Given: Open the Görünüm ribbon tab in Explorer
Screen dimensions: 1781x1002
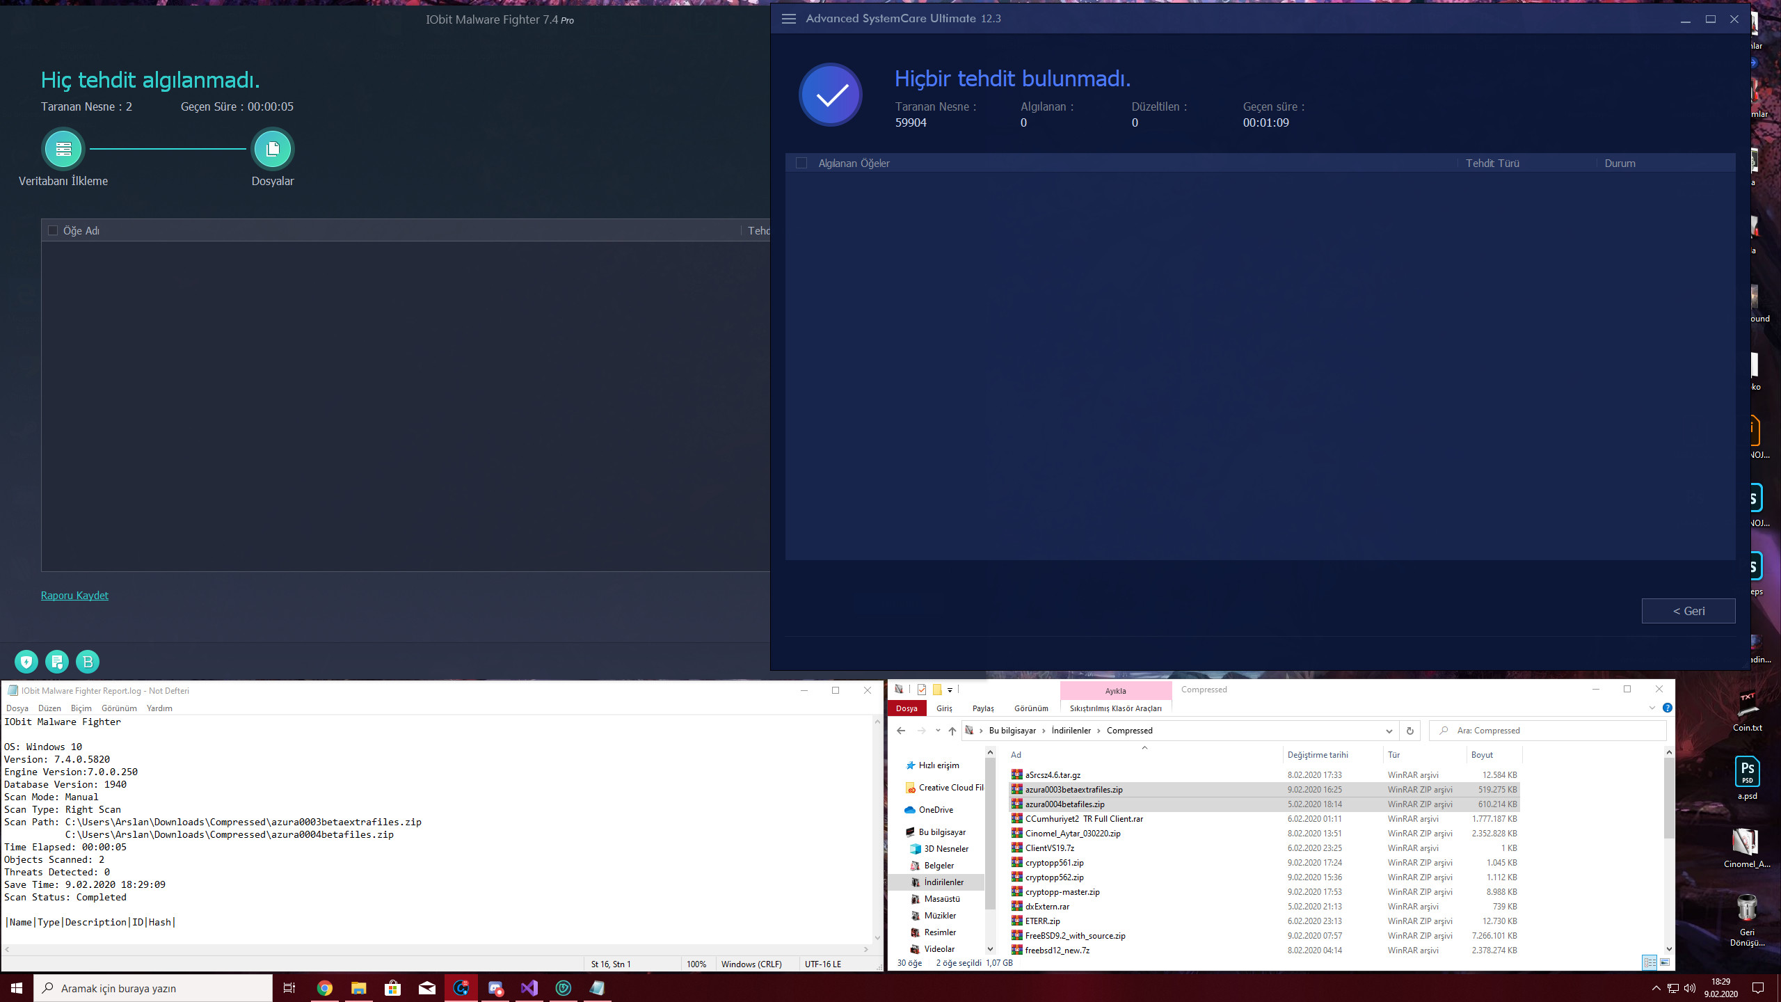Looking at the screenshot, I should click(1031, 708).
